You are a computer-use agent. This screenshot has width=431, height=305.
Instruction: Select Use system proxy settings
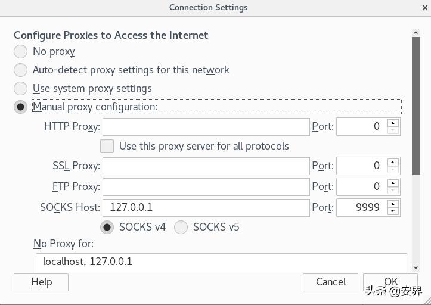tap(21, 89)
